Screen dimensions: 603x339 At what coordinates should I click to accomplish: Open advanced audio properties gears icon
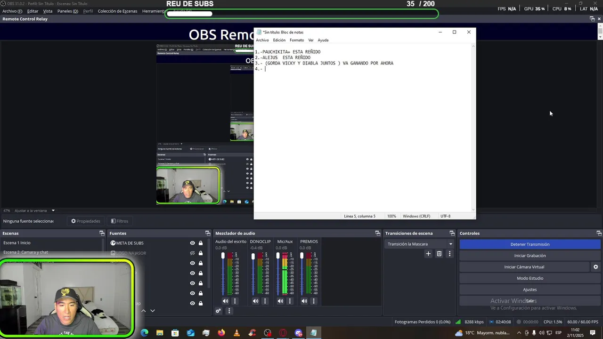point(218,311)
